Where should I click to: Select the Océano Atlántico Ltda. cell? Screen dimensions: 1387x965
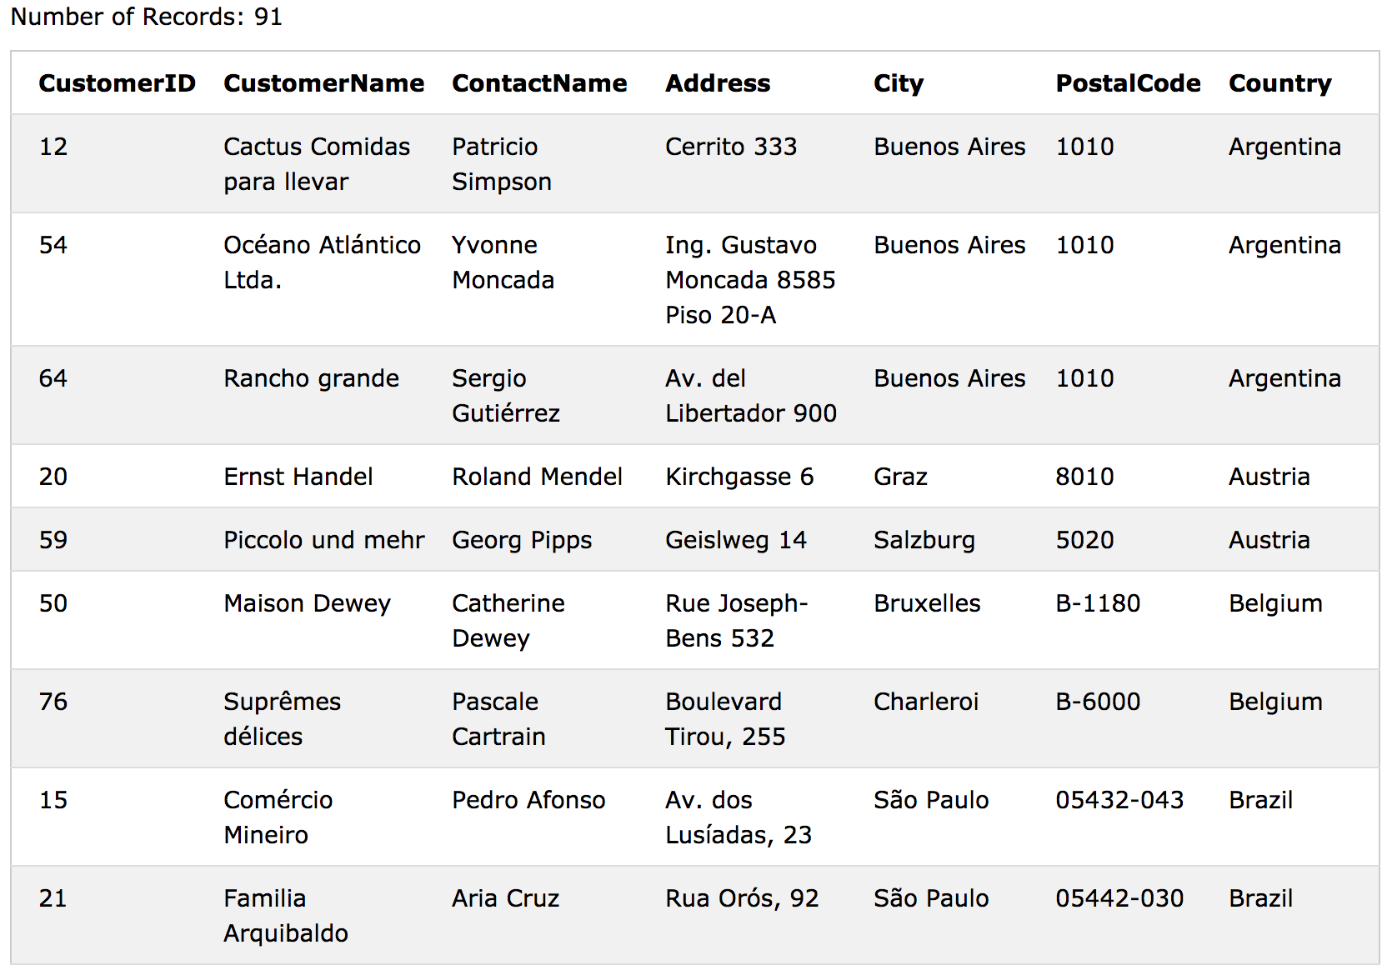coord(322,262)
